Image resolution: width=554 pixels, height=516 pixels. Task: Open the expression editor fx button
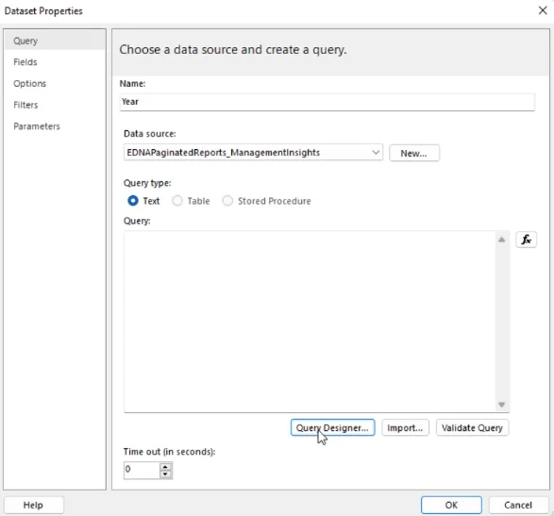526,240
